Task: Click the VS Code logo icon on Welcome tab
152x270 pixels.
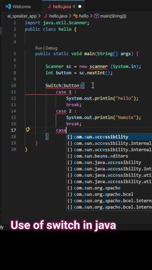Action: (8, 6)
